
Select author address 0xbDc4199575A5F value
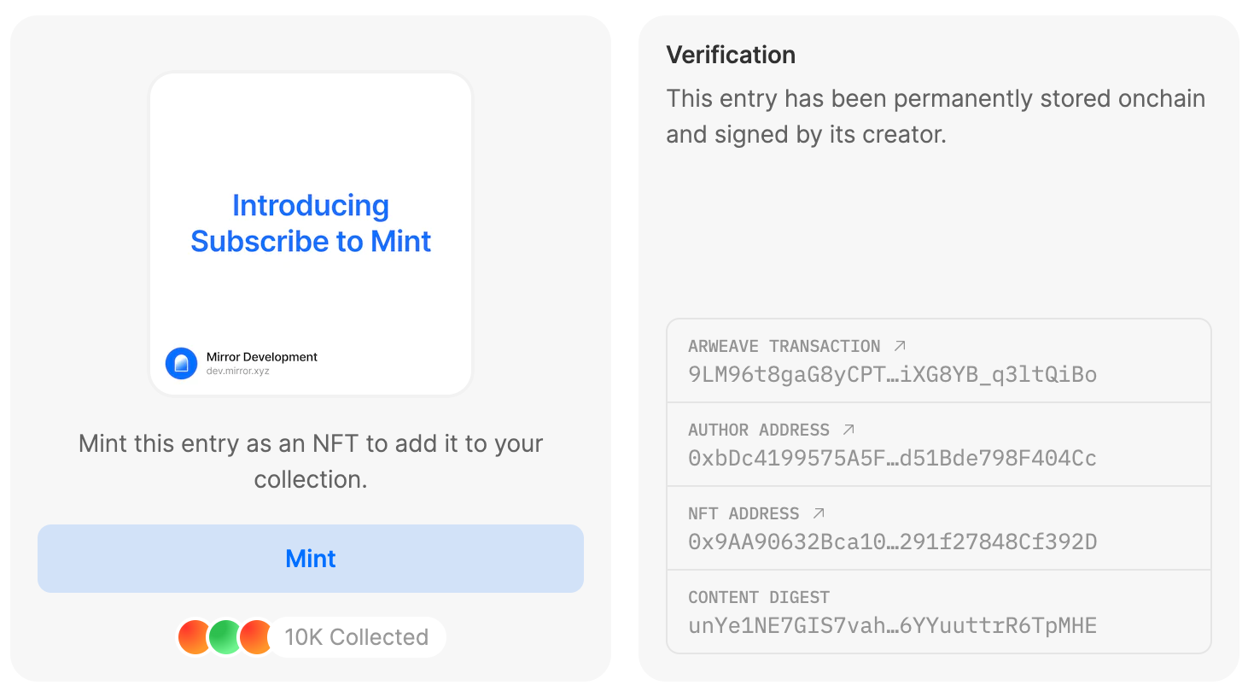892,458
